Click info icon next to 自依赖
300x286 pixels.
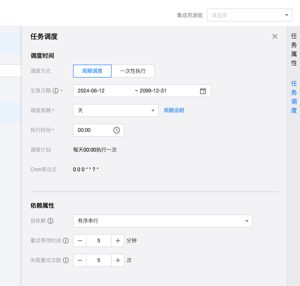tap(50, 221)
